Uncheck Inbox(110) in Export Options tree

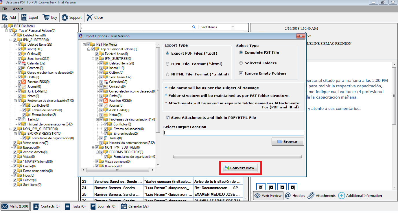coord(102,68)
